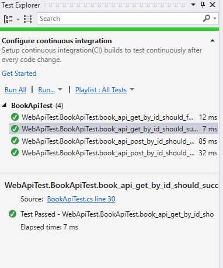
Task: Click inside the Search text field
Action: (120, 19)
